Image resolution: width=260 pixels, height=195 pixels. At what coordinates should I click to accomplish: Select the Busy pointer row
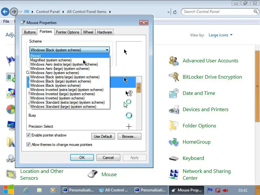(81, 115)
